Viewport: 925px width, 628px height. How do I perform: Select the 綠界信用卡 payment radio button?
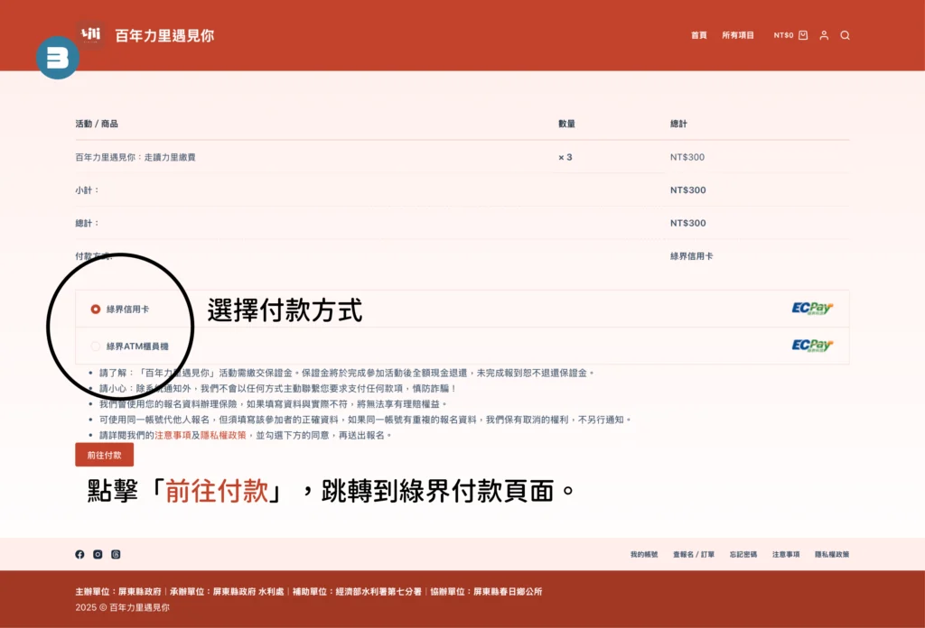pos(96,309)
